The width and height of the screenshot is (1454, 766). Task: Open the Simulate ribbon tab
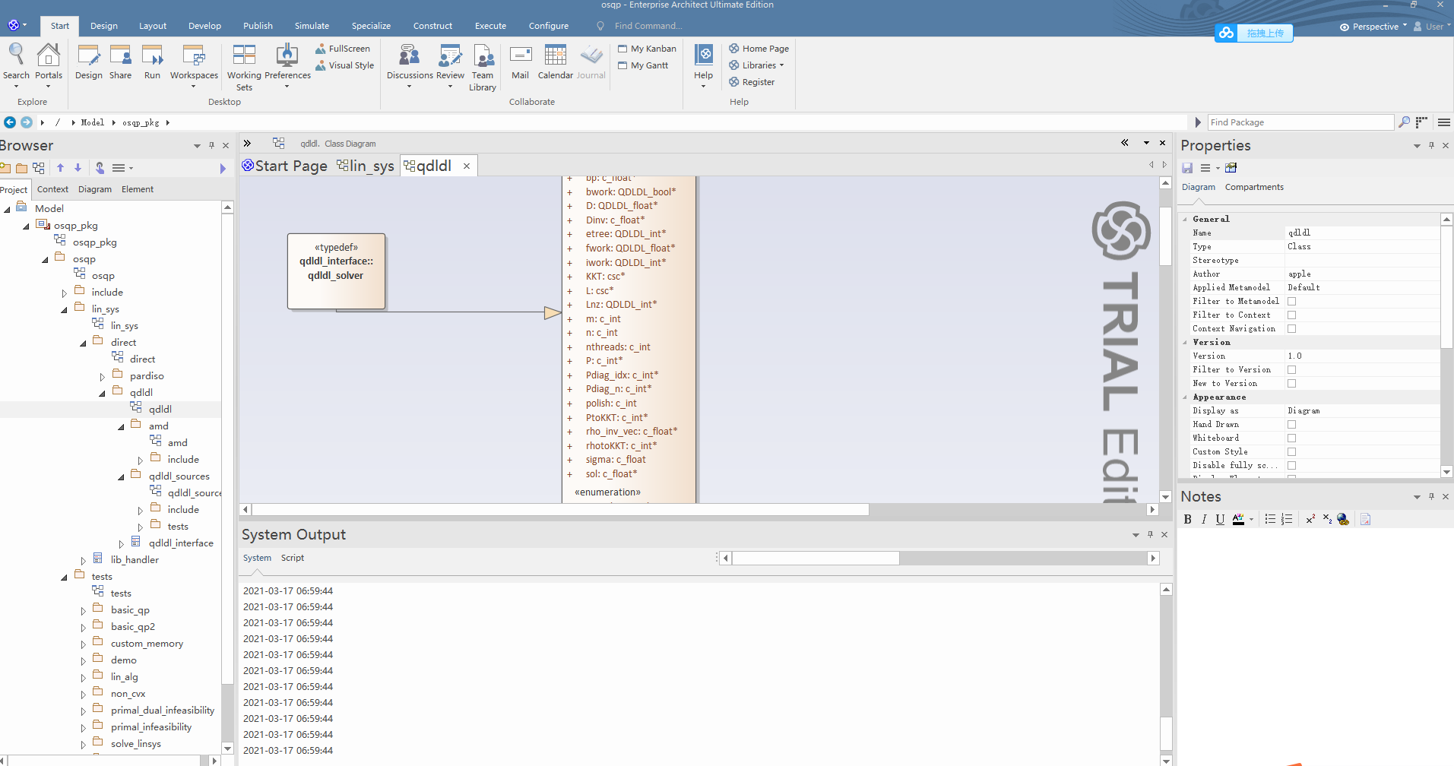click(312, 25)
